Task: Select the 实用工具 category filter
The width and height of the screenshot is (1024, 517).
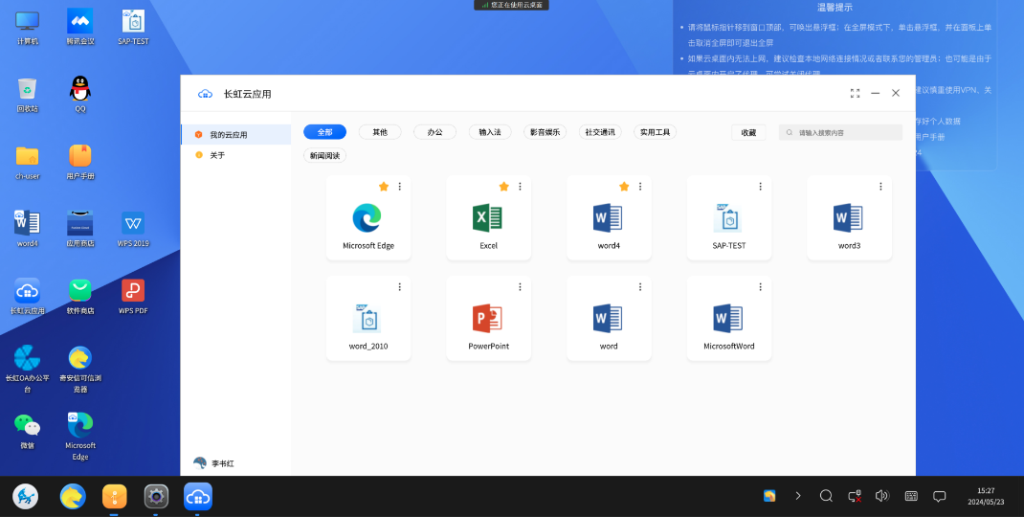Action: [x=655, y=132]
